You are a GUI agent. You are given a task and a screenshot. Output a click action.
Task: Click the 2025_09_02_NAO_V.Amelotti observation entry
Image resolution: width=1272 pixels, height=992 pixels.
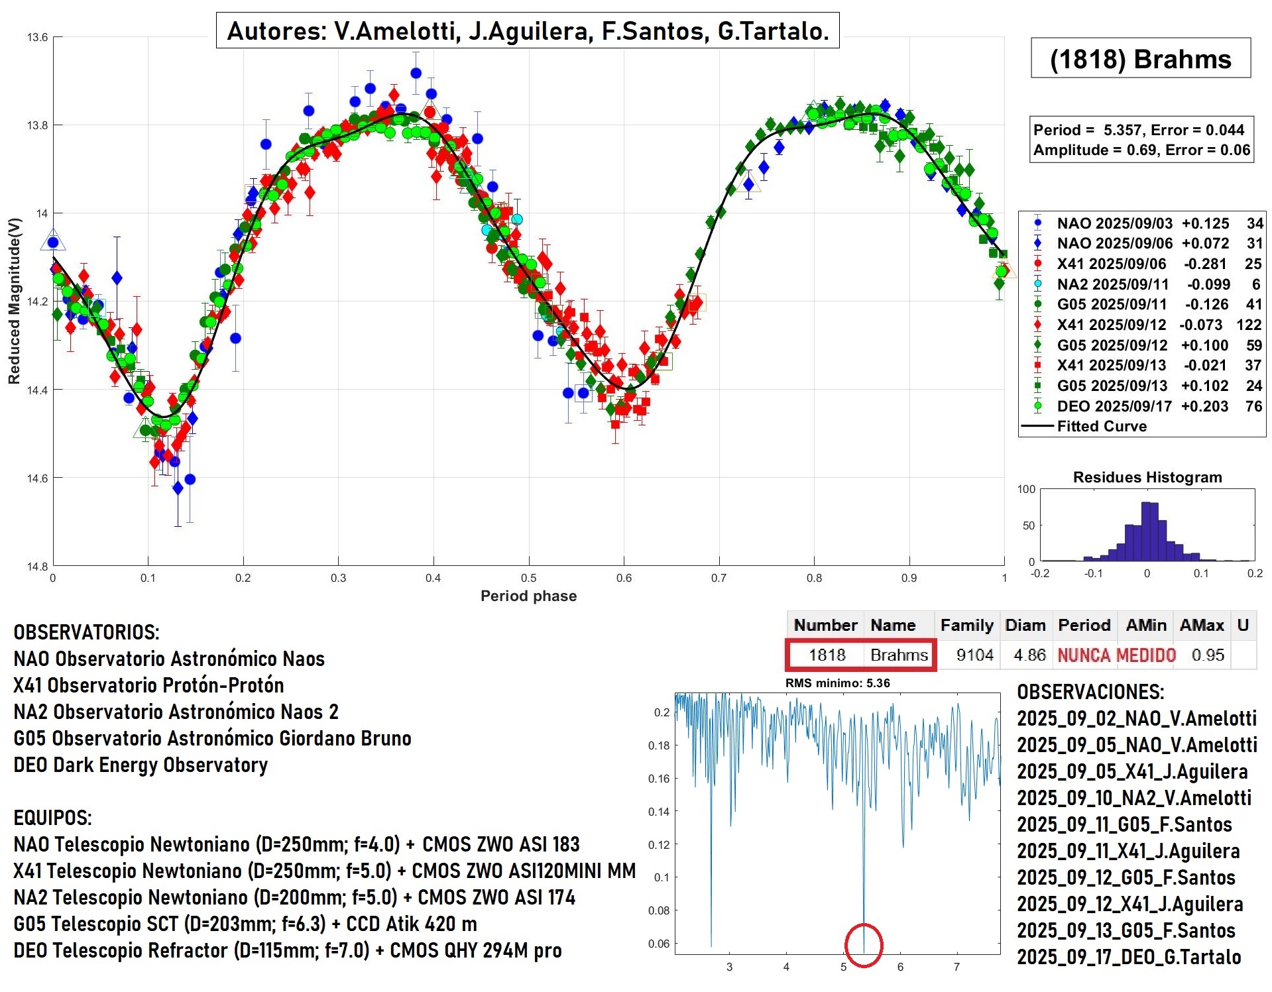tap(1137, 718)
